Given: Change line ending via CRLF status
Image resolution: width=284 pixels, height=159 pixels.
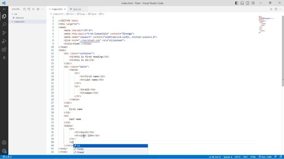Looking at the screenshot, I should click(x=245, y=157).
